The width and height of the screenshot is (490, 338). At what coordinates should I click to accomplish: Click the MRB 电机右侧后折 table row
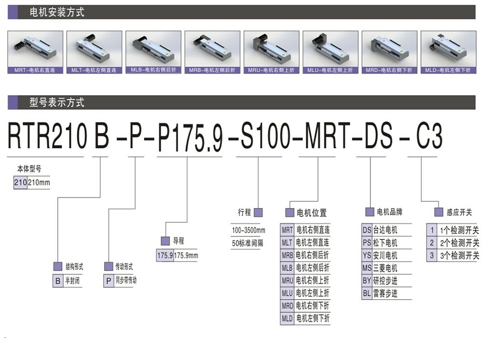tap(305, 255)
